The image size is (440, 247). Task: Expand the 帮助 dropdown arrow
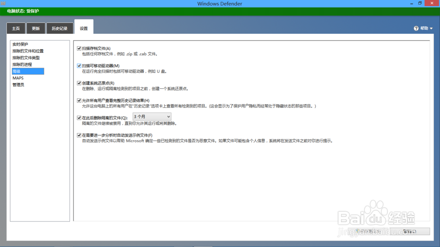coord(431,29)
